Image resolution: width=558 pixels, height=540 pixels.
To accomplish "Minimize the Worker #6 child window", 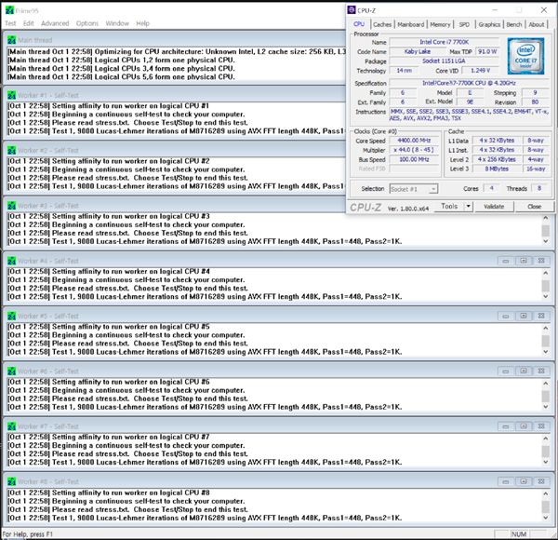I will tap(505, 371).
